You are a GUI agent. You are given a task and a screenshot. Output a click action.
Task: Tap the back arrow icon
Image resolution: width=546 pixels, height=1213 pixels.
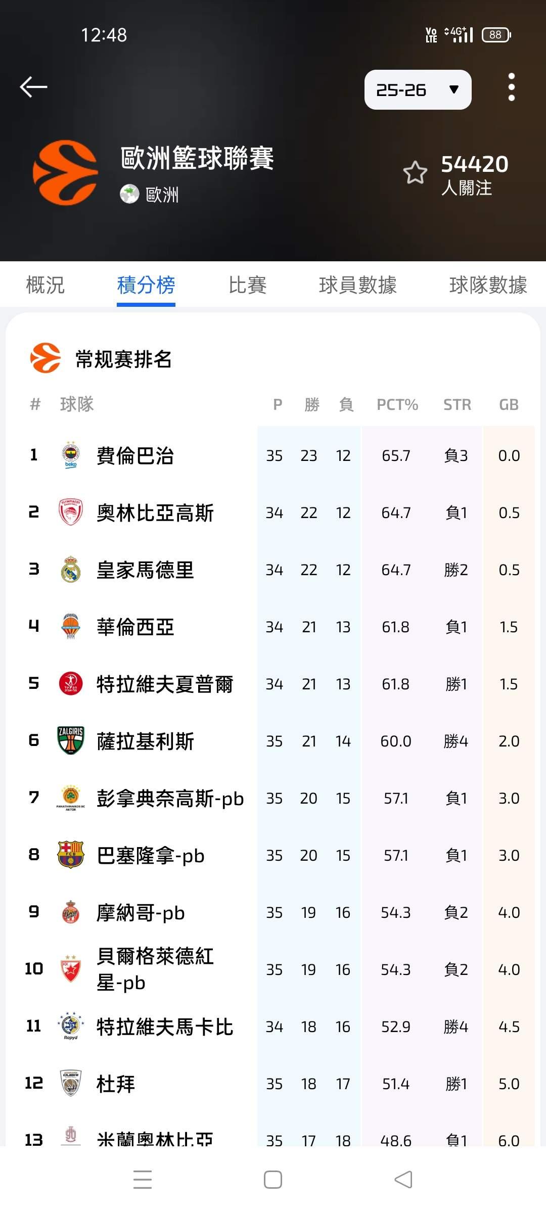point(34,87)
